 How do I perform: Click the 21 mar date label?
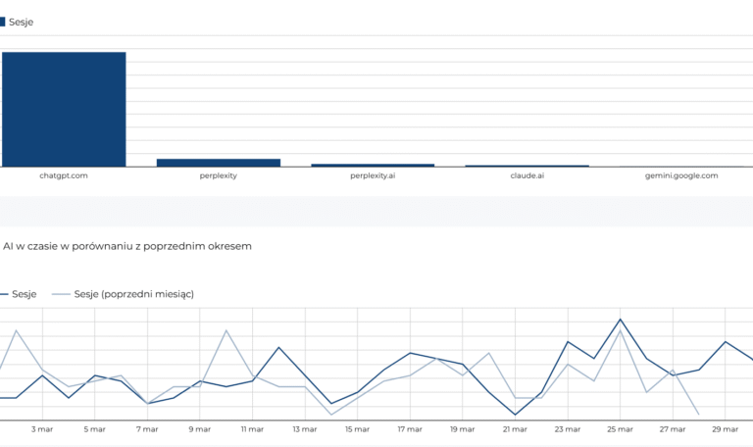click(515, 428)
